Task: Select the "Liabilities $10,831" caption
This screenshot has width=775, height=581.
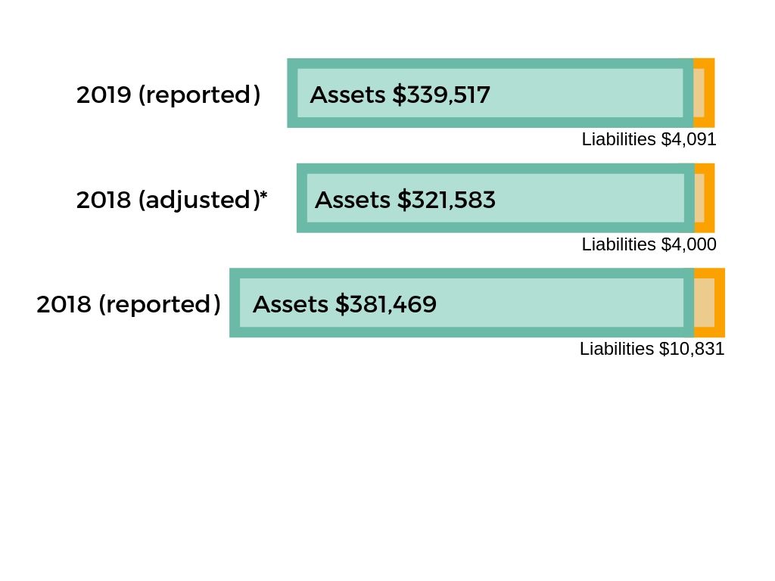Action: pos(652,349)
